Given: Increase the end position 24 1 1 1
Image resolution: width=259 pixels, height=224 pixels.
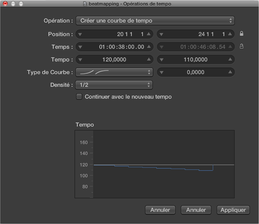Looking at the screenshot, I should (230, 34).
